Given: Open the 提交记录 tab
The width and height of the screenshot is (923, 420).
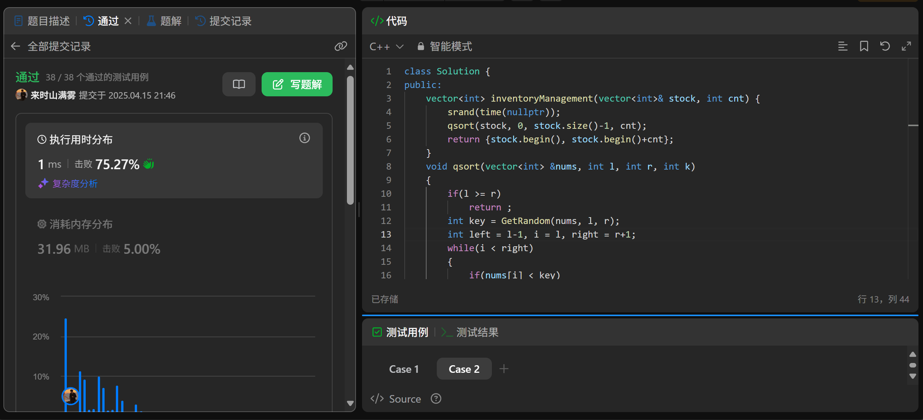Looking at the screenshot, I should tap(223, 21).
